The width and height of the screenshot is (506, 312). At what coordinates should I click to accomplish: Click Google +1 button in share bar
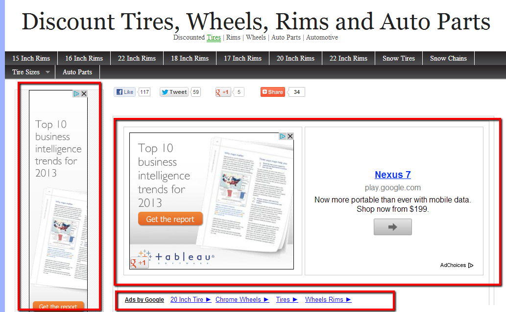(222, 92)
